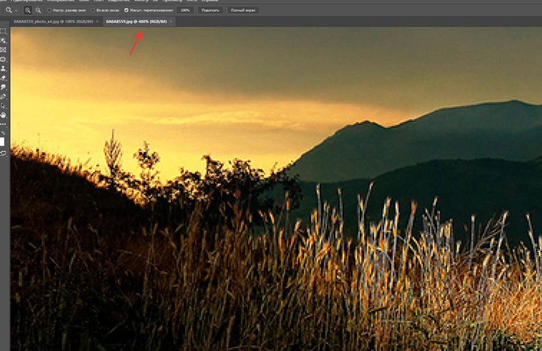
Task: Select the Frame tool with crossed box
Action: (3, 50)
